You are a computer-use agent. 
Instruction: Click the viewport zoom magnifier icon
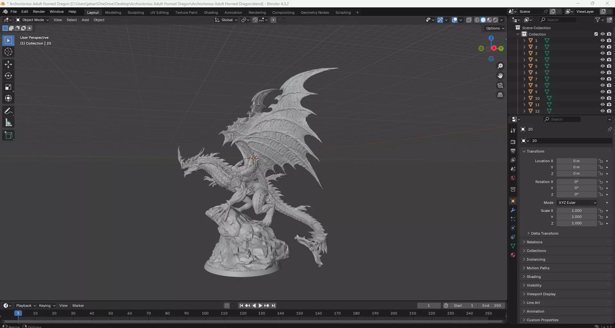click(500, 66)
